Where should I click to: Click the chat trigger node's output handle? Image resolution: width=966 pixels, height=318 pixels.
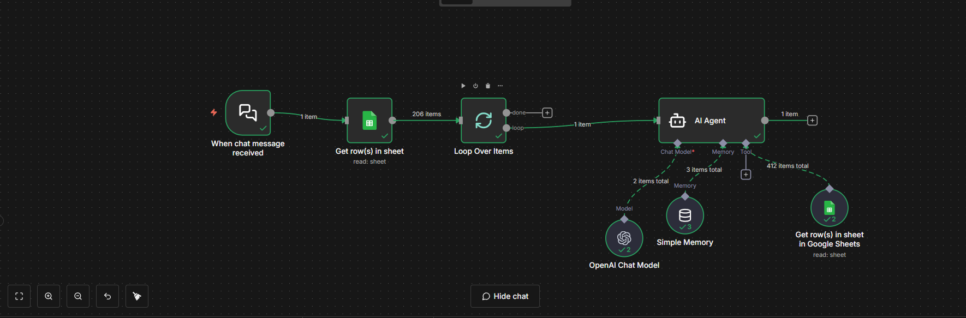(x=271, y=113)
